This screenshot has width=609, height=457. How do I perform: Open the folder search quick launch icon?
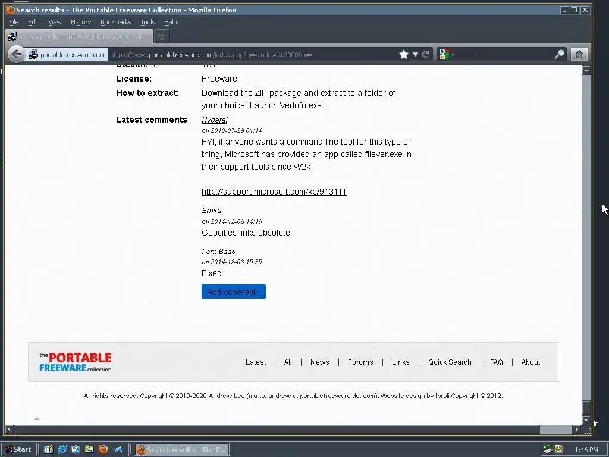point(89,450)
